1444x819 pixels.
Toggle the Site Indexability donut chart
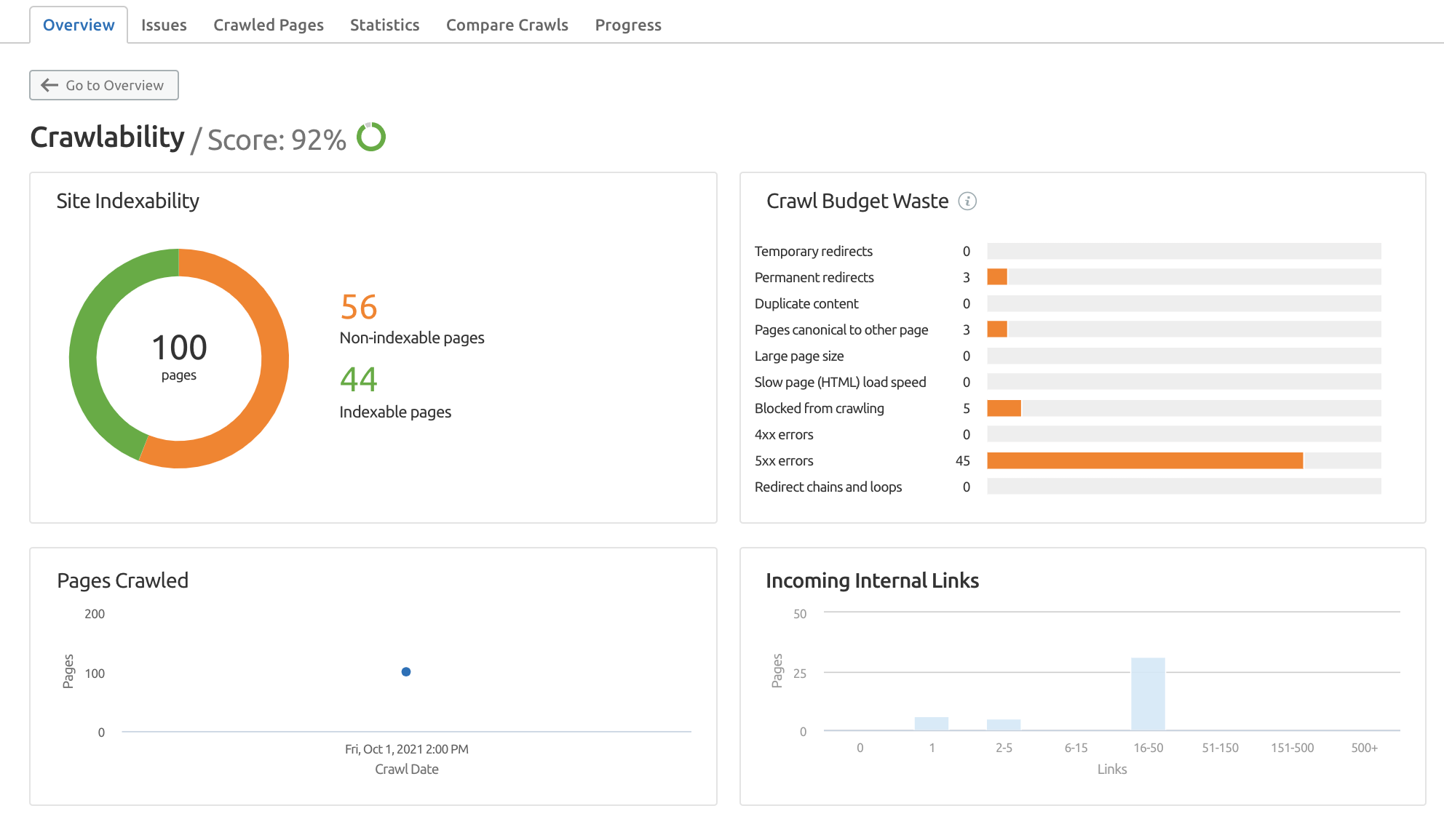178,357
